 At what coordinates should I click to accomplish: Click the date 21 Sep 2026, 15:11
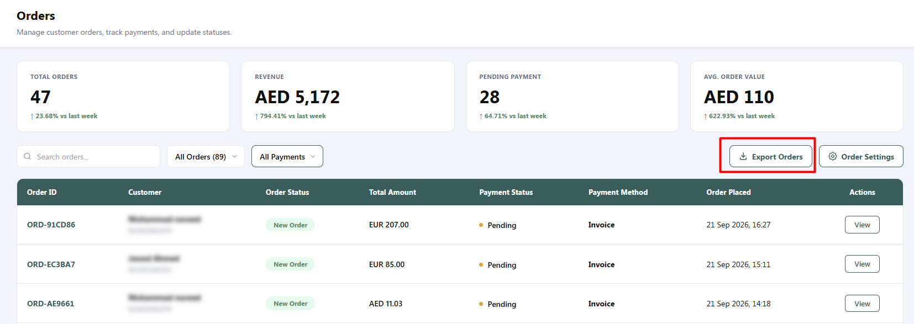738,264
